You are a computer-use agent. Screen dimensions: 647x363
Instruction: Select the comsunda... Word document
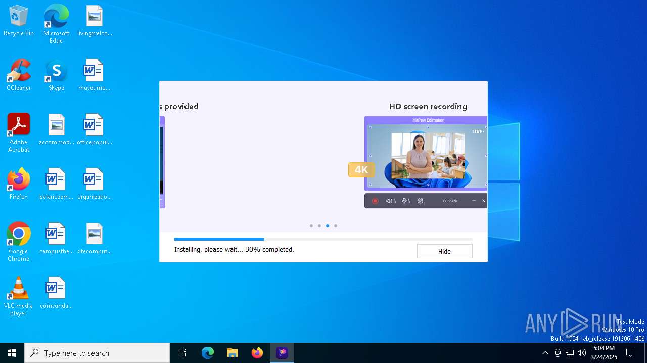[x=56, y=293]
